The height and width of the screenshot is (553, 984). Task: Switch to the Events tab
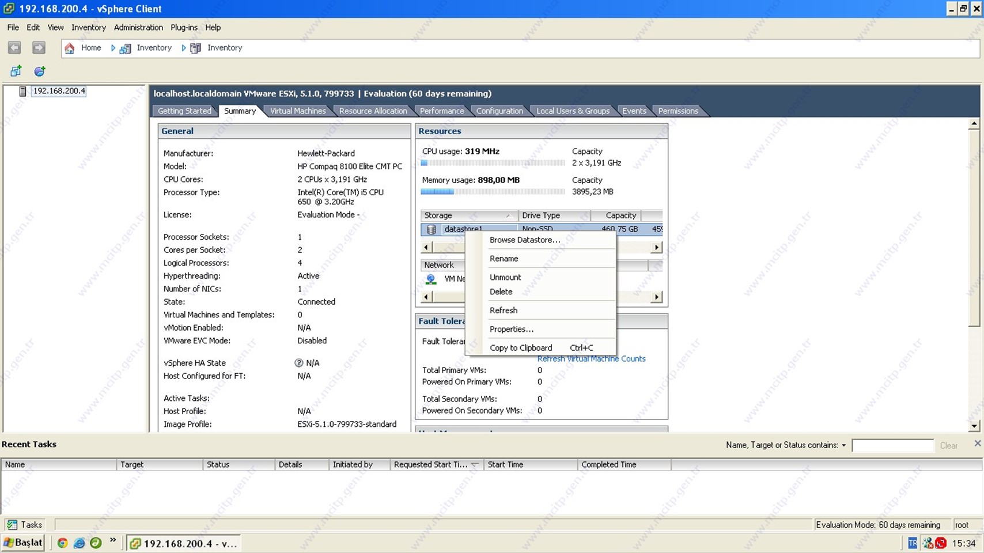(x=634, y=111)
